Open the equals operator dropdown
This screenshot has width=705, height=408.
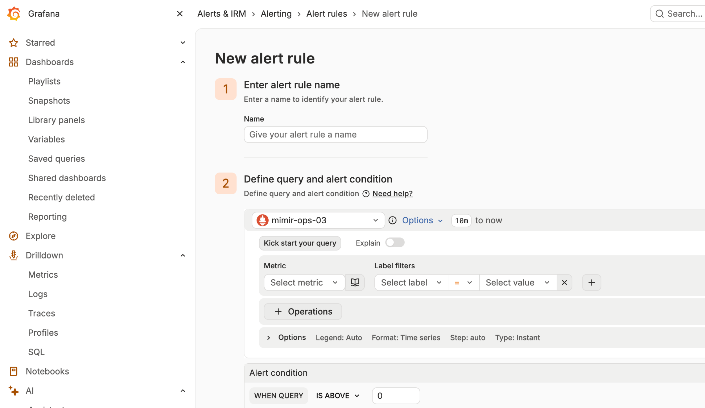tap(464, 282)
